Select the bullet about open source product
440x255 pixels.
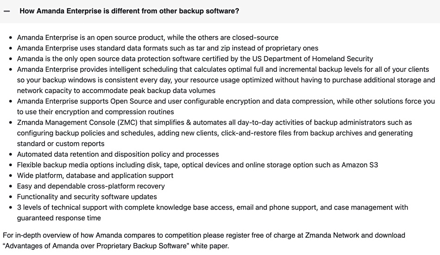(x=148, y=37)
